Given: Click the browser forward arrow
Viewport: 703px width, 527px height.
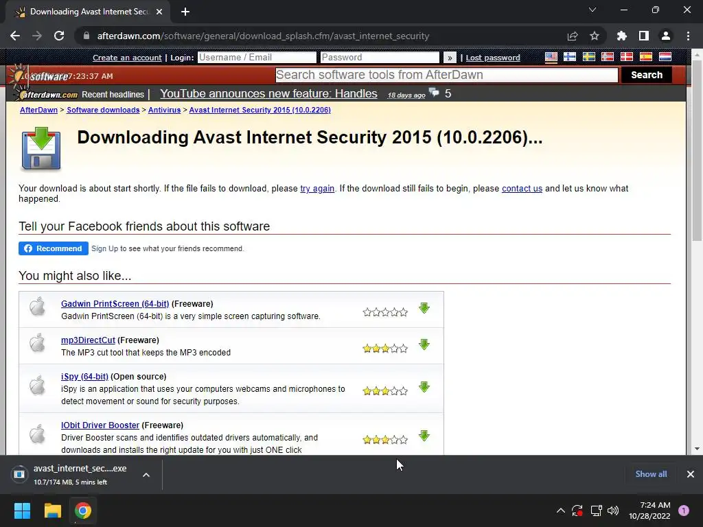Looking at the screenshot, I should click(x=37, y=36).
